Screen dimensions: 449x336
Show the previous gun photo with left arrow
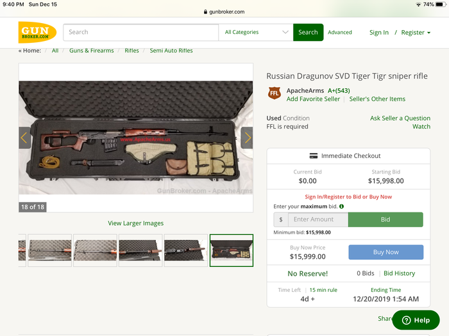[x=24, y=138]
